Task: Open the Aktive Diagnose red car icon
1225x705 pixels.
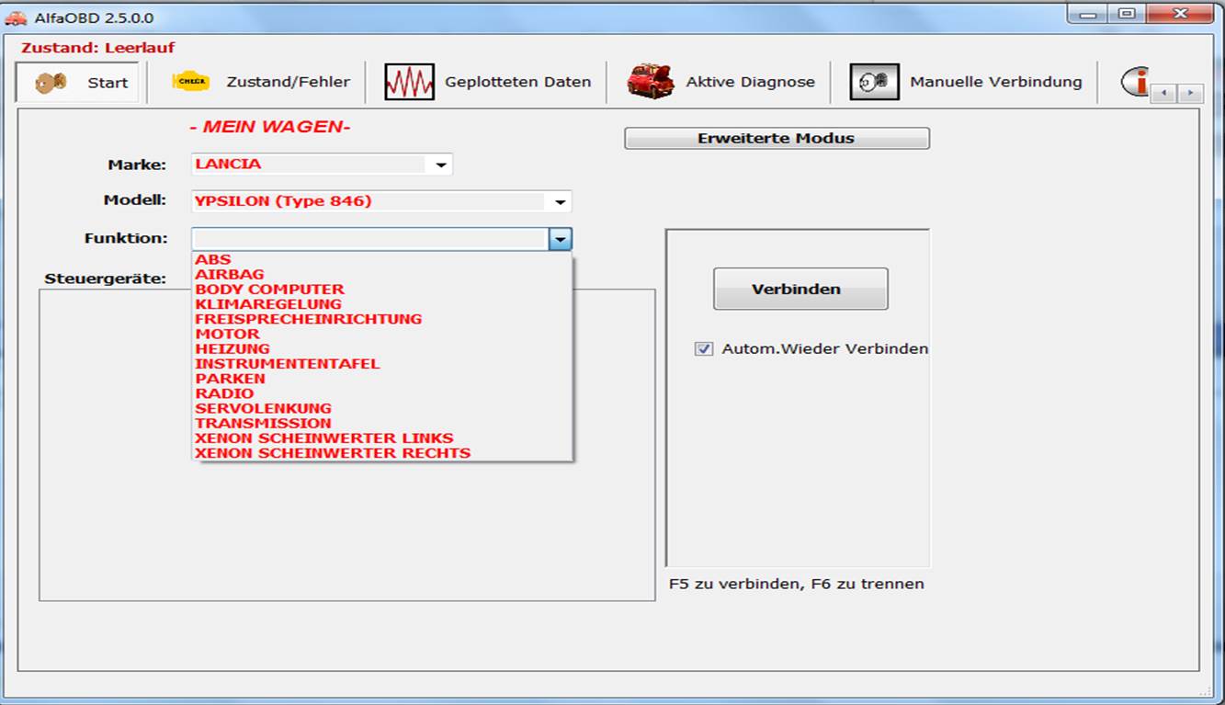Action: click(650, 82)
